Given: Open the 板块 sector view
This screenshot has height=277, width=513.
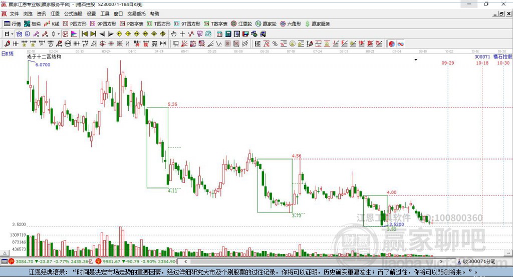Looking at the screenshot, I should (x=33, y=24).
